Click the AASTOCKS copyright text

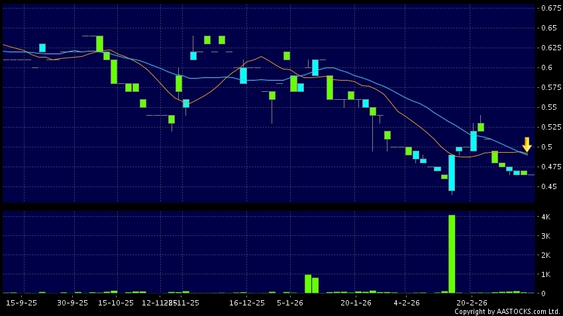507,311
